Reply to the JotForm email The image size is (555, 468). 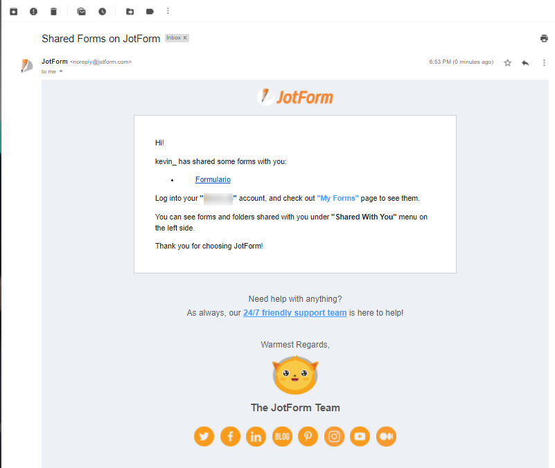point(525,62)
